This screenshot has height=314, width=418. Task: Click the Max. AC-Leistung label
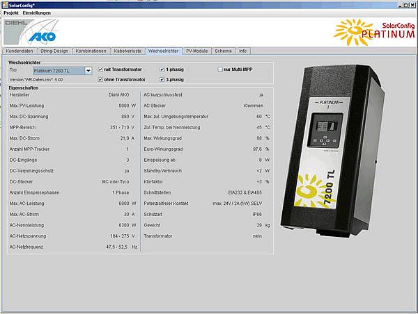coord(26,204)
